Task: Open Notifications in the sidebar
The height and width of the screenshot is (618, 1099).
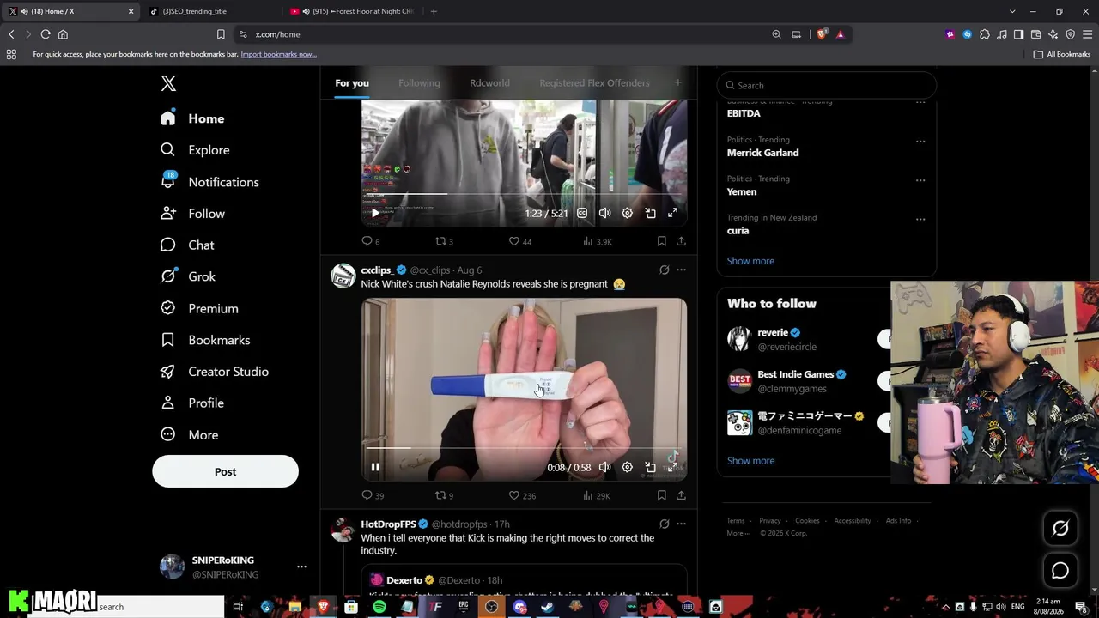Action: pyautogui.click(x=209, y=182)
